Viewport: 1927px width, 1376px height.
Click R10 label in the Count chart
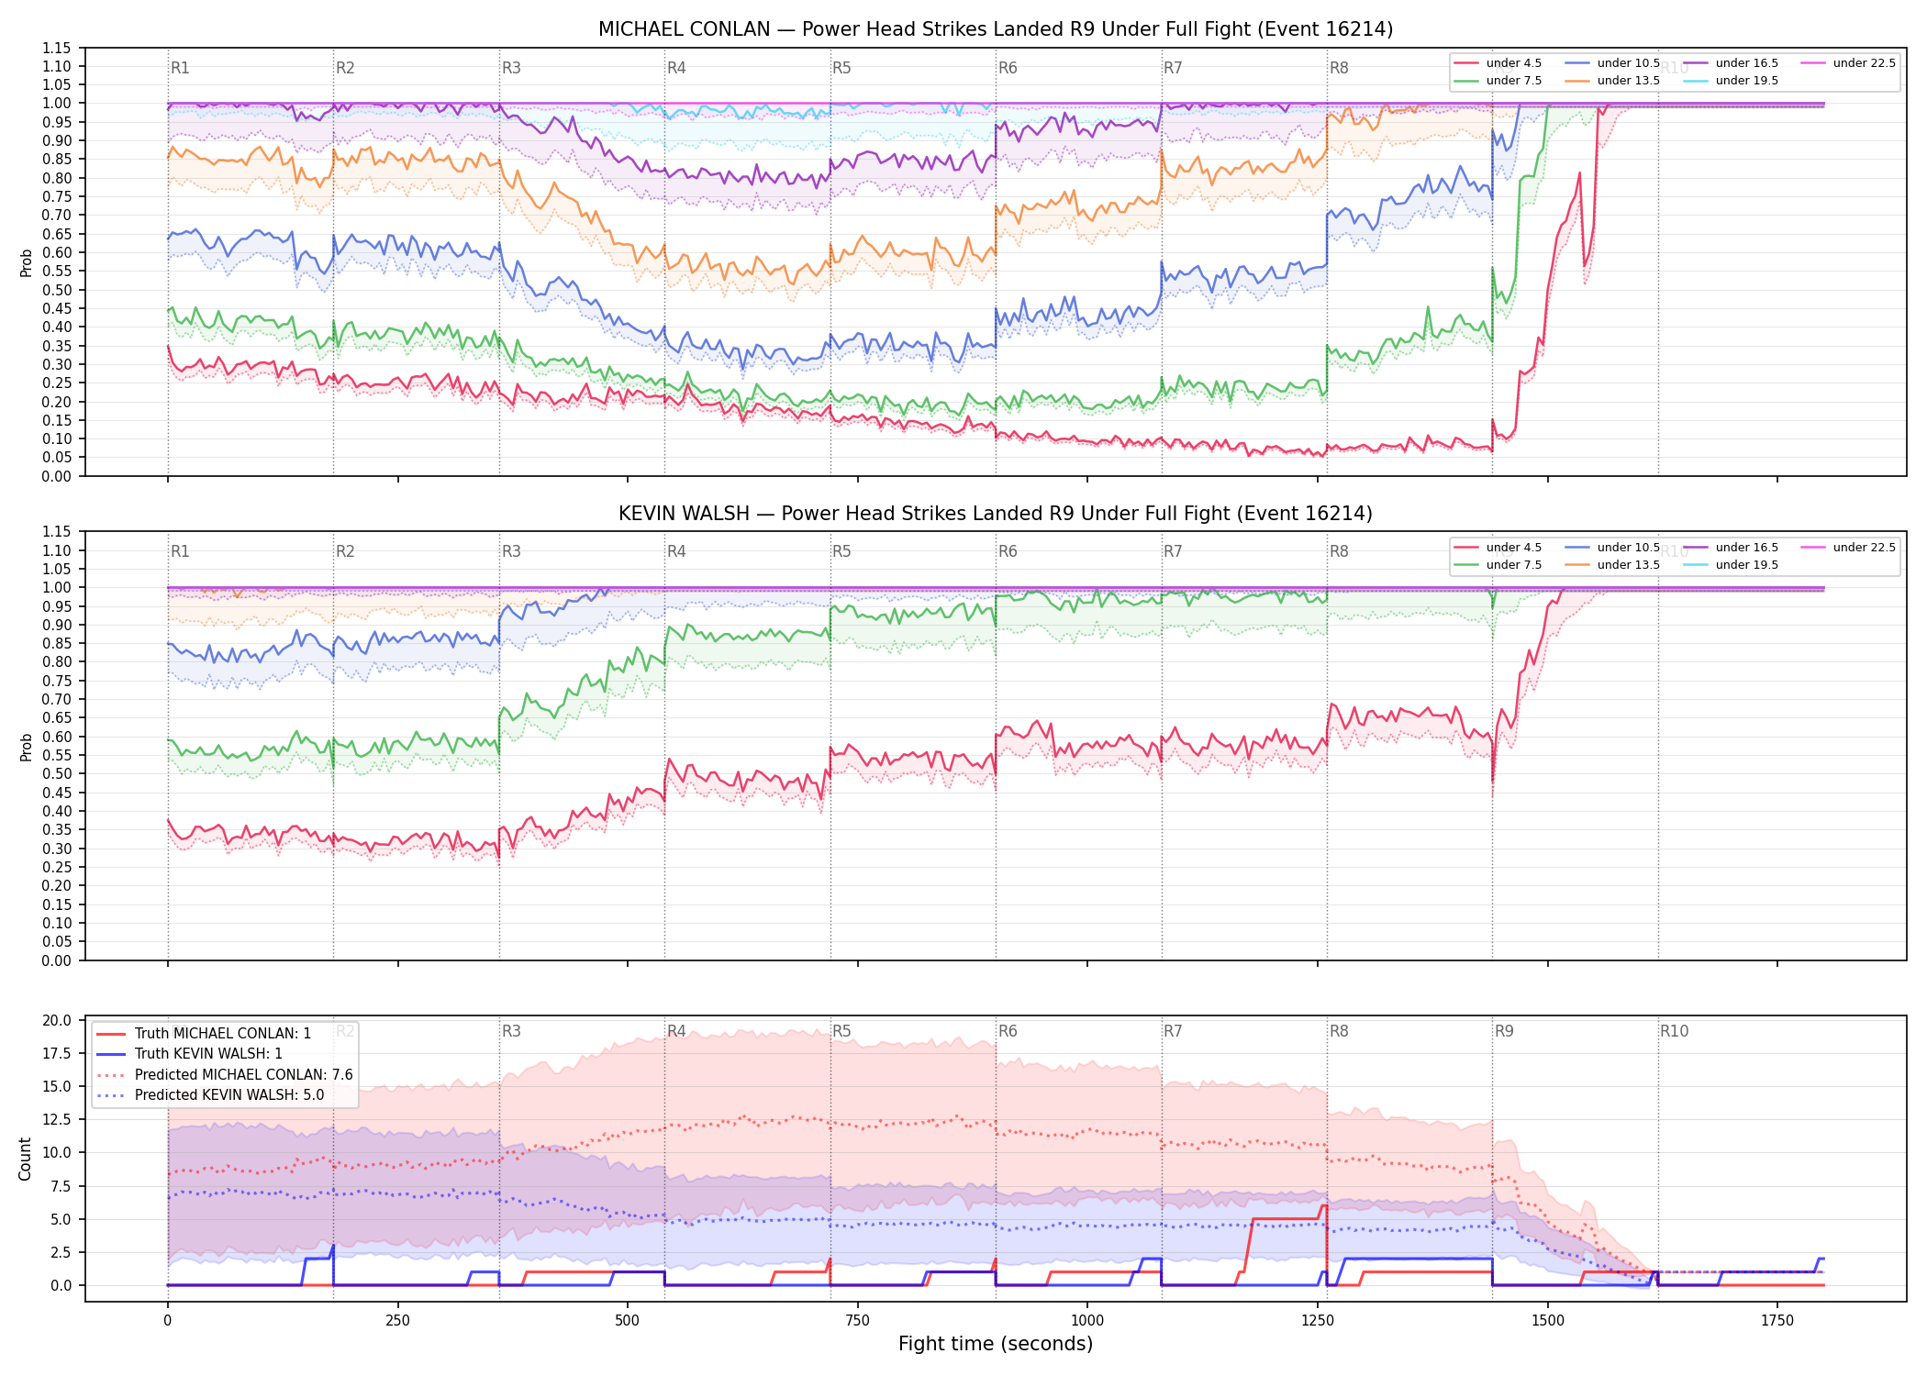(x=1674, y=1031)
